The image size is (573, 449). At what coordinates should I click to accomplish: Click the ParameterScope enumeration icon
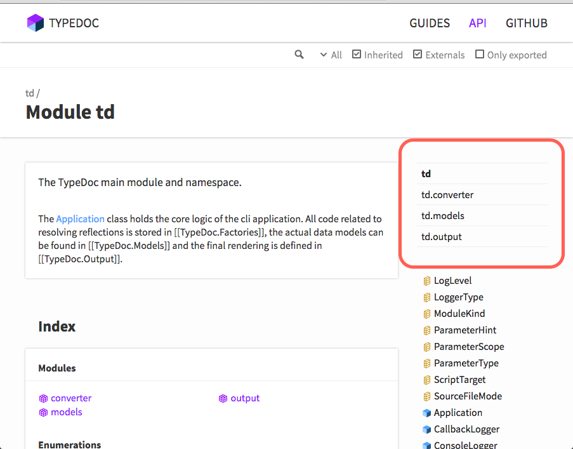[426, 347]
